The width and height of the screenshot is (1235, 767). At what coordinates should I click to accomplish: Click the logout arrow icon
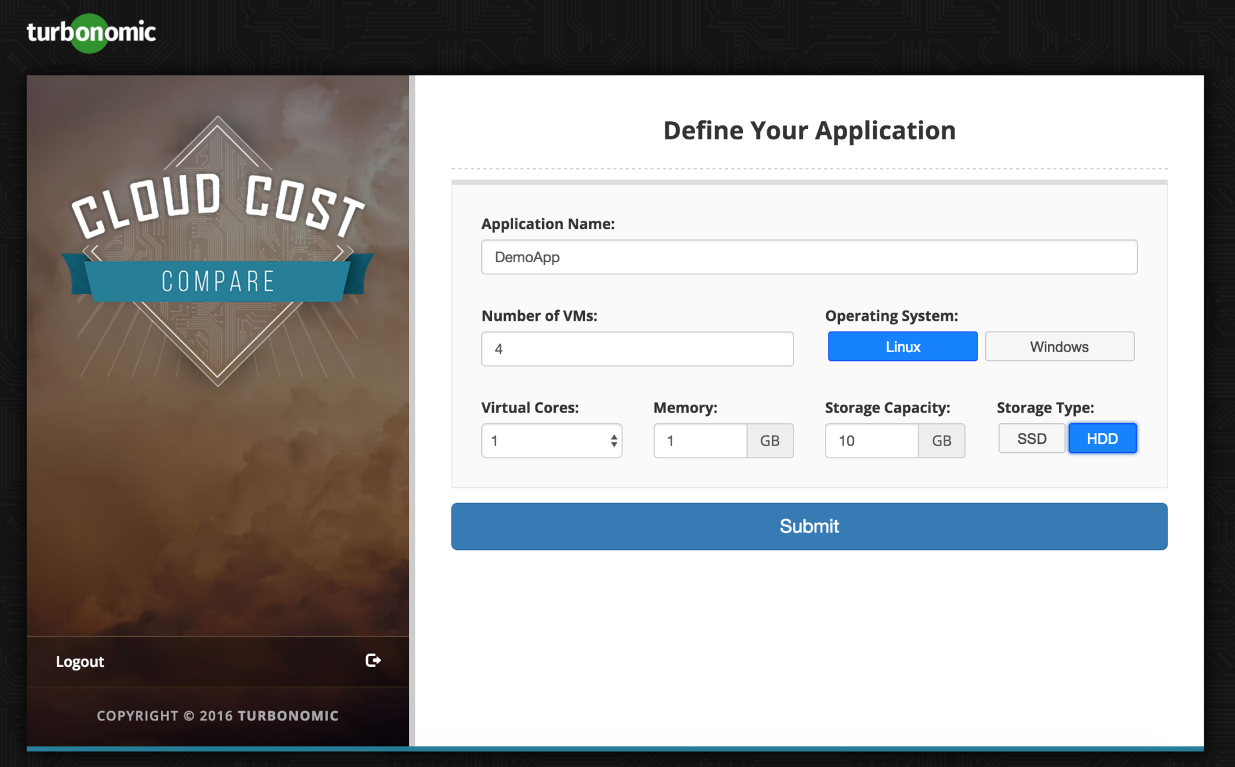pyautogui.click(x=373, y=660)
